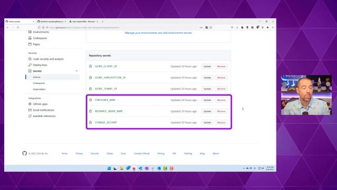Open Manage your environments link
The image size is (337, 190).
click(158, 33)
